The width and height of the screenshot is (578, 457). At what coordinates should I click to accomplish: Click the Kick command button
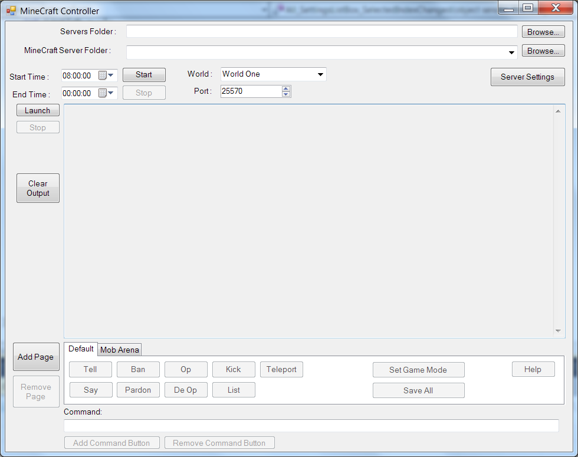pyautogui.click(x=234, y=369)
